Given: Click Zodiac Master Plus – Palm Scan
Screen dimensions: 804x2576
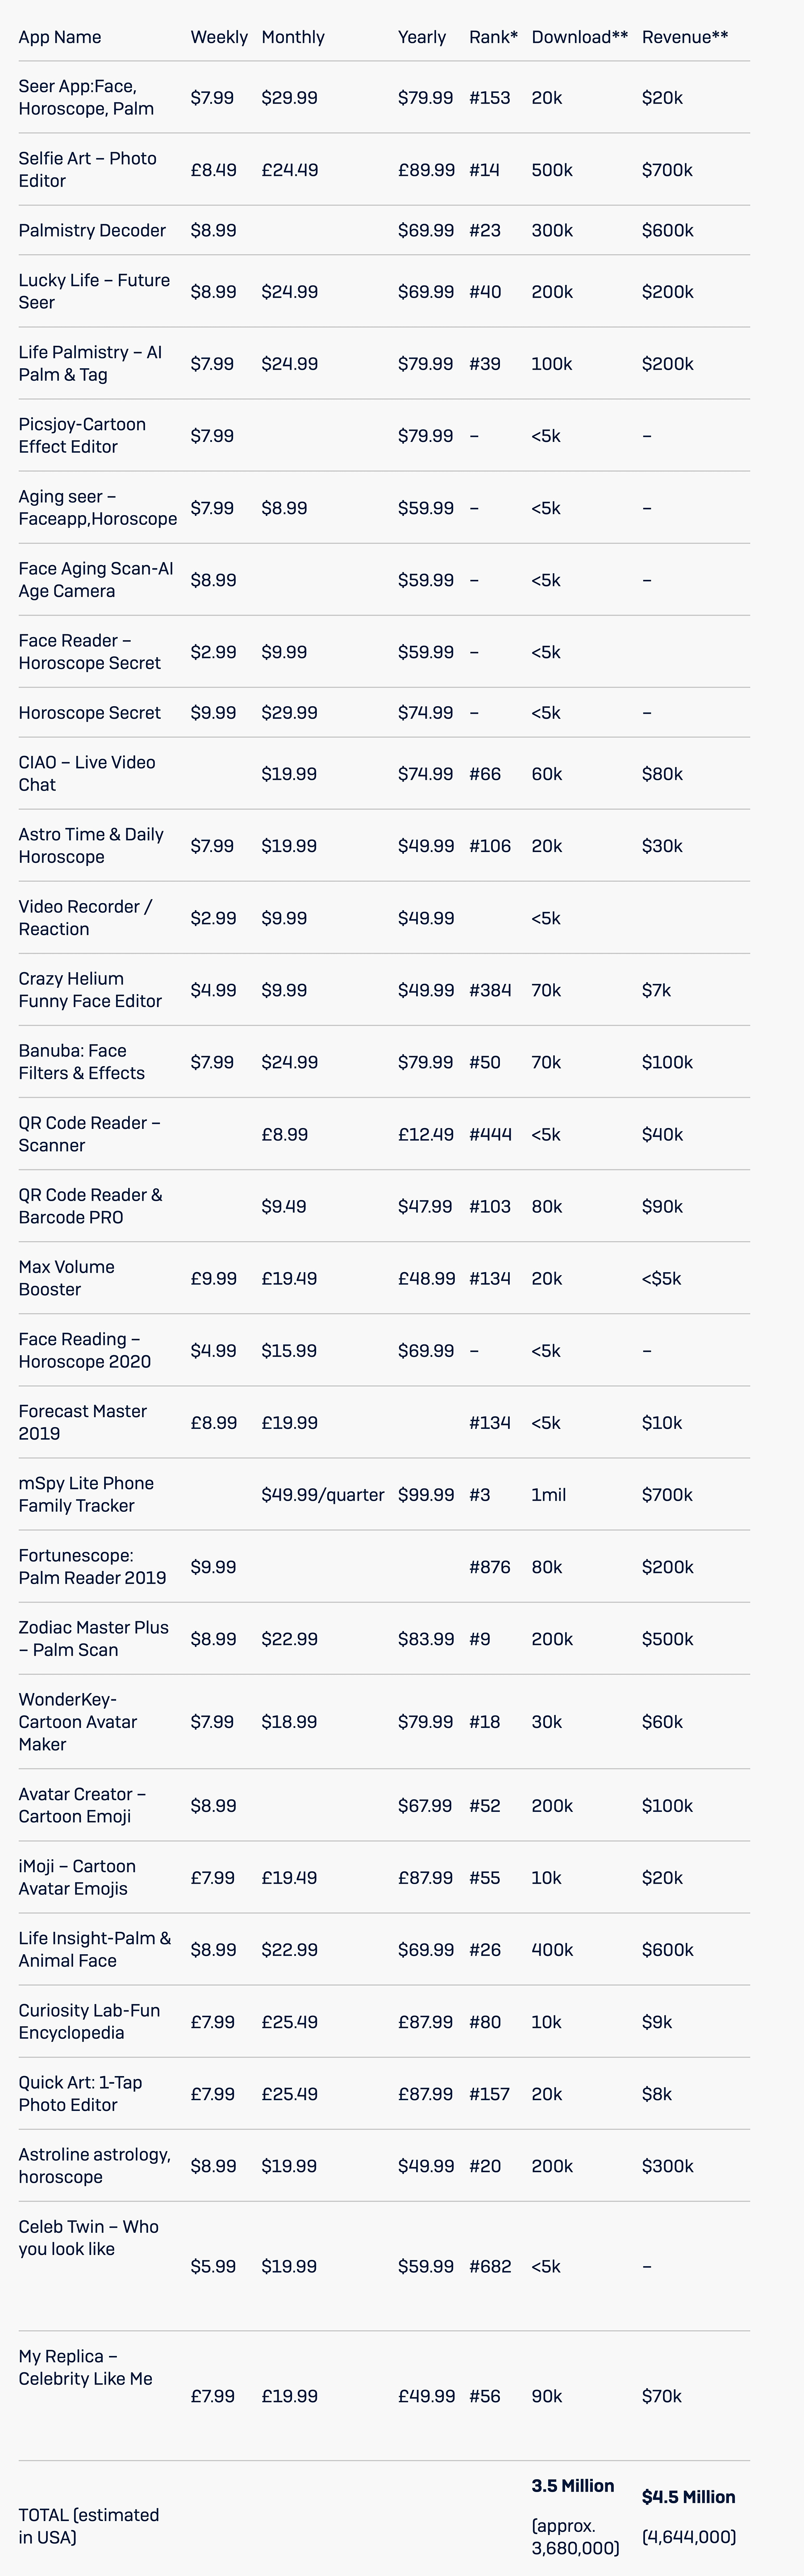Looking at the screenshot, I should click(93, 1638).
